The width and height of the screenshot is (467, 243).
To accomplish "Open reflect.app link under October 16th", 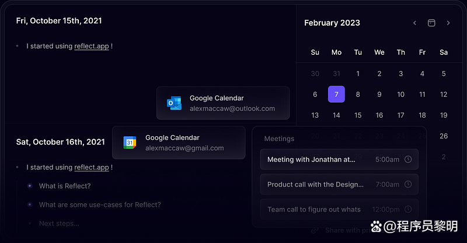I will pos(92,167).
